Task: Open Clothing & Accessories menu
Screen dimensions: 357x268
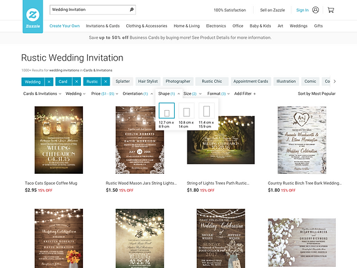Action: tap(147, 26)
